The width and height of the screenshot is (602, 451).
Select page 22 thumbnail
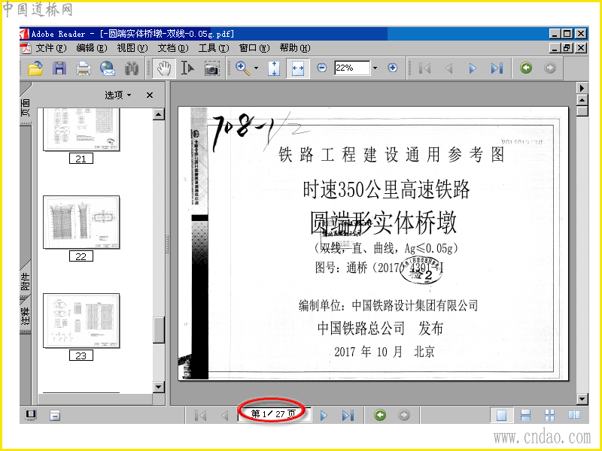(x=81, y=222)
